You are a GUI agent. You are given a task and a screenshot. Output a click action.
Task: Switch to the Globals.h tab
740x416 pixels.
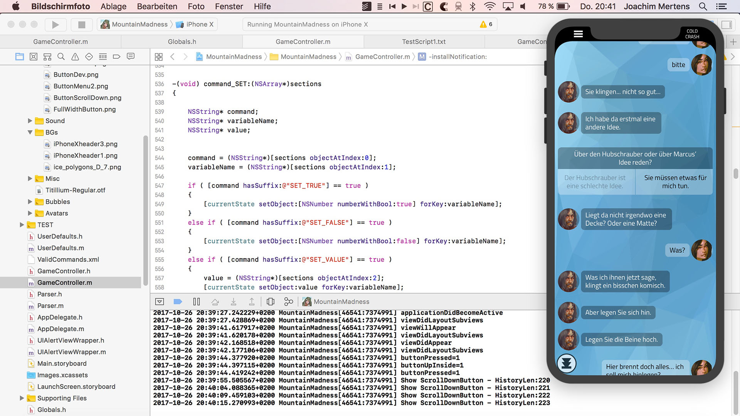182,42
